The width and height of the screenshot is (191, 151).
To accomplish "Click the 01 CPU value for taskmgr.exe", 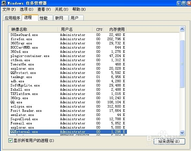I will (x=98, y=77).
